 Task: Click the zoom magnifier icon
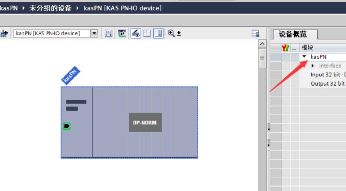tap(171, 33)
